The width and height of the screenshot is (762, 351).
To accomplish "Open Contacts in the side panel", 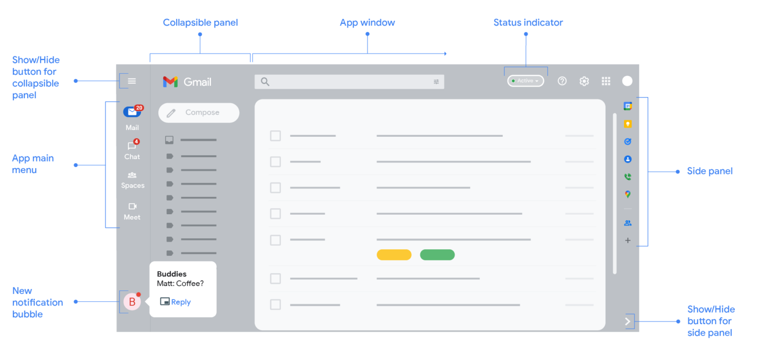I will tap(628, 159).
